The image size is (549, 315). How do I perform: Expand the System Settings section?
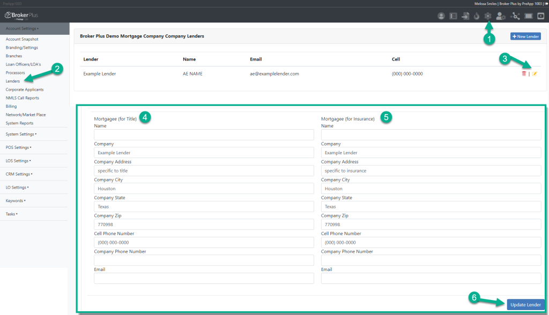click(21, 134)
